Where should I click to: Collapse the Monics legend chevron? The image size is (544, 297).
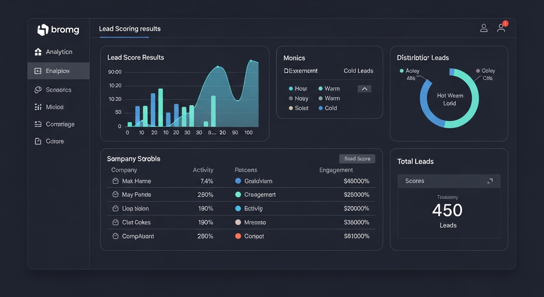pyautogui.click(x=364, y=89)
